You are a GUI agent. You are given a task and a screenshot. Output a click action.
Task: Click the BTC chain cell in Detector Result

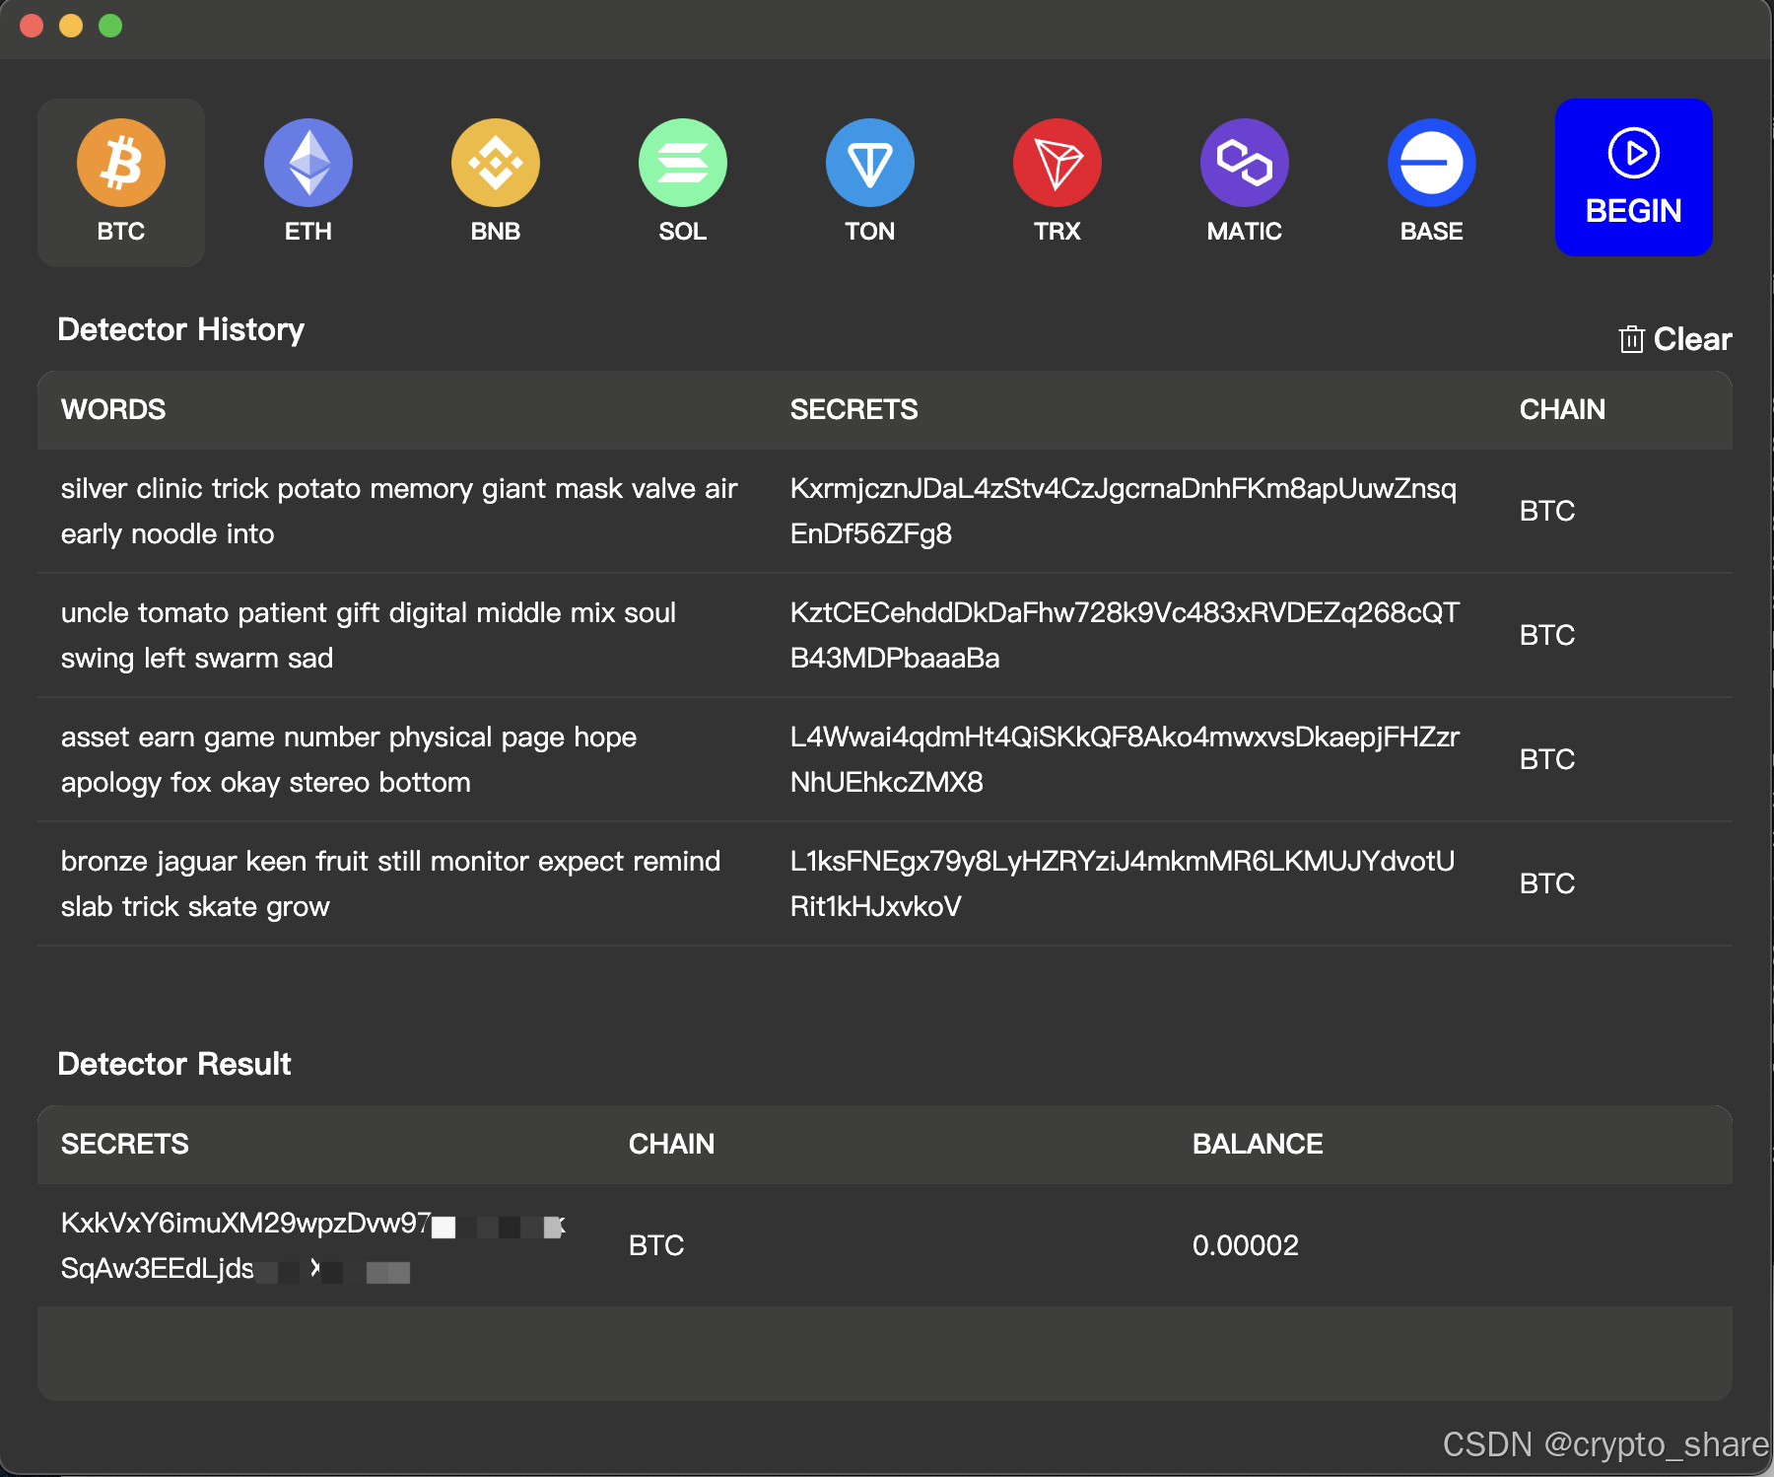(656, 1245)
